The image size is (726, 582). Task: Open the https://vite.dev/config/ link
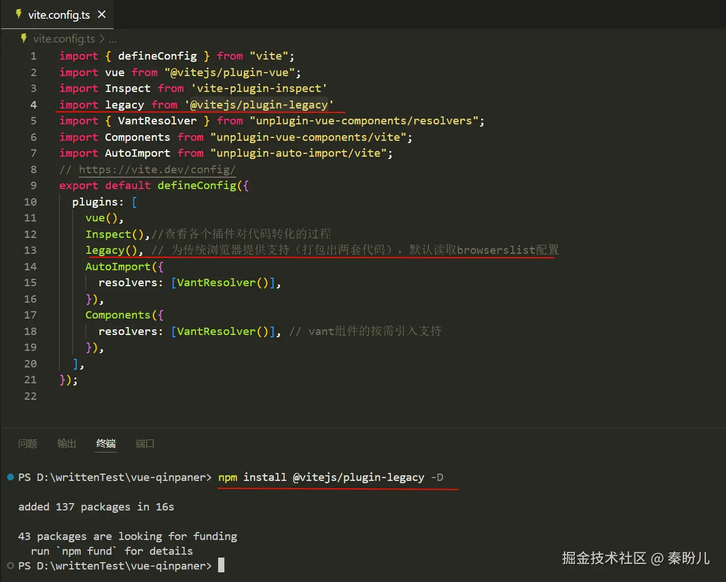point(157,169)
